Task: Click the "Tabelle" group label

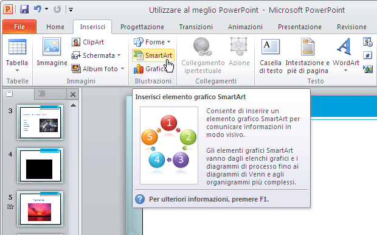Action: click(x=17, y=81)
